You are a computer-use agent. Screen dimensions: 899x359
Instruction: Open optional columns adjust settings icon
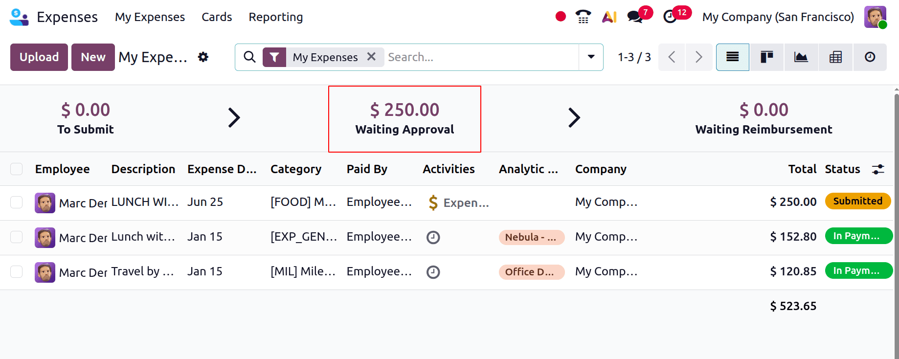pyautogui.click(x=878, y=169)
